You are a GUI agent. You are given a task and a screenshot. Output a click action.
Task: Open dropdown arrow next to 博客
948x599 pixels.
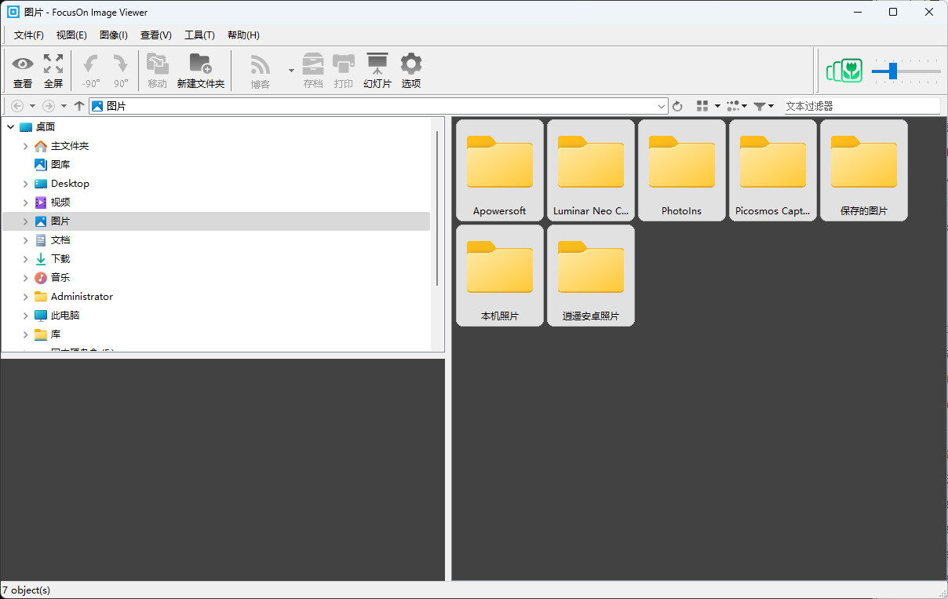coord(291,71)
